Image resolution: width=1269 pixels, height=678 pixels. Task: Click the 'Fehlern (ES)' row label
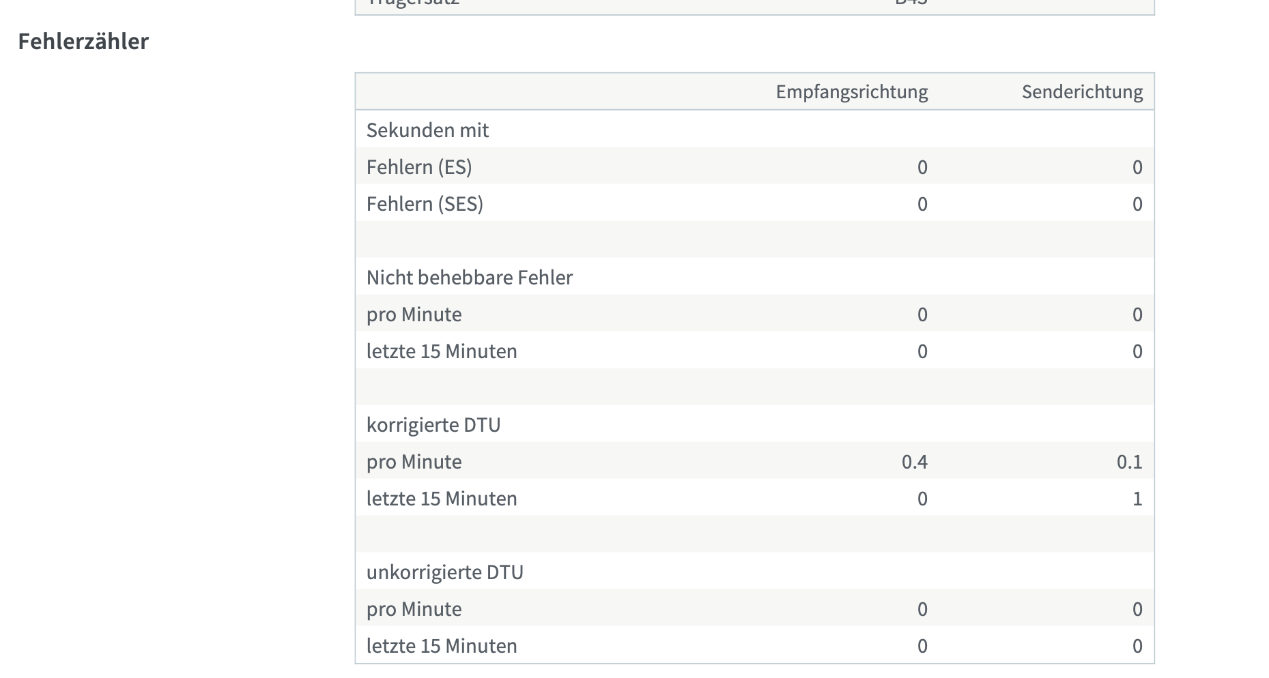tap(419, 167)
